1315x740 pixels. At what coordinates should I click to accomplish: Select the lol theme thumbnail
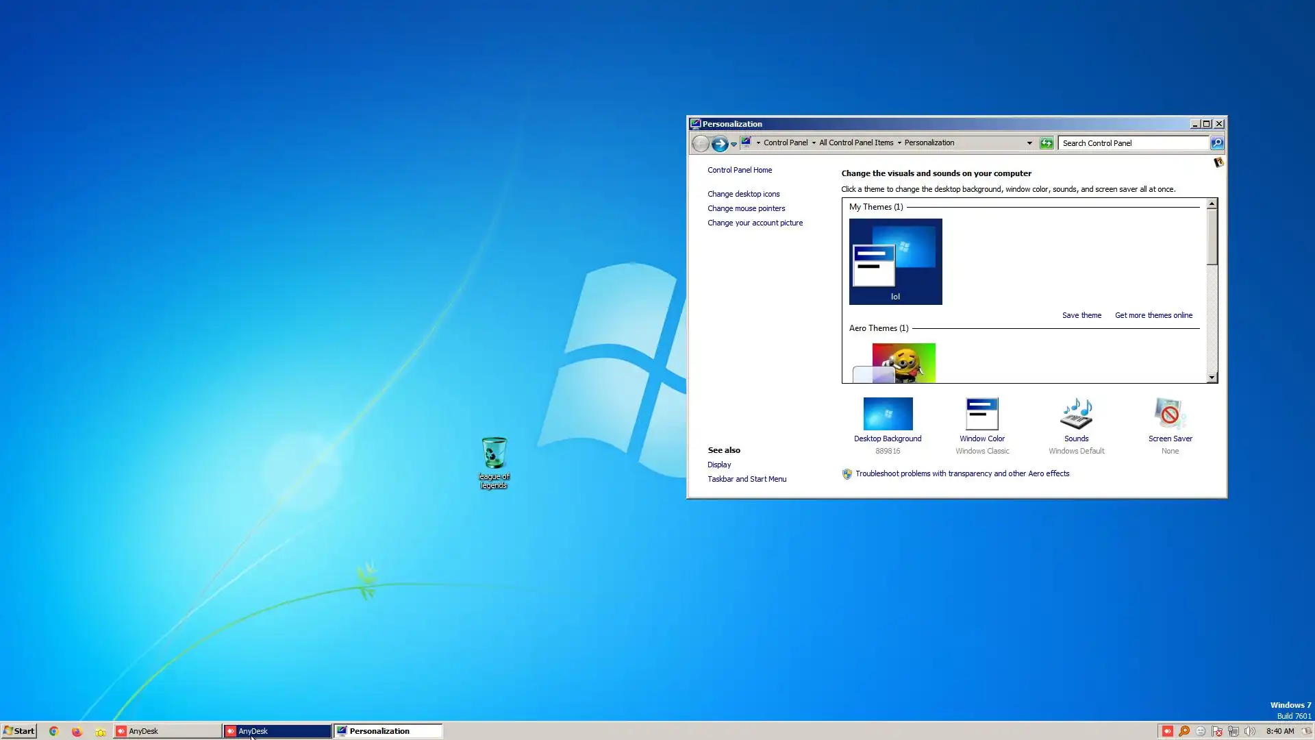click(895, 261)
